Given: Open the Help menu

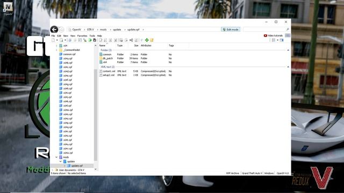Looking at the screenshot, I should (x=99, y=36).
